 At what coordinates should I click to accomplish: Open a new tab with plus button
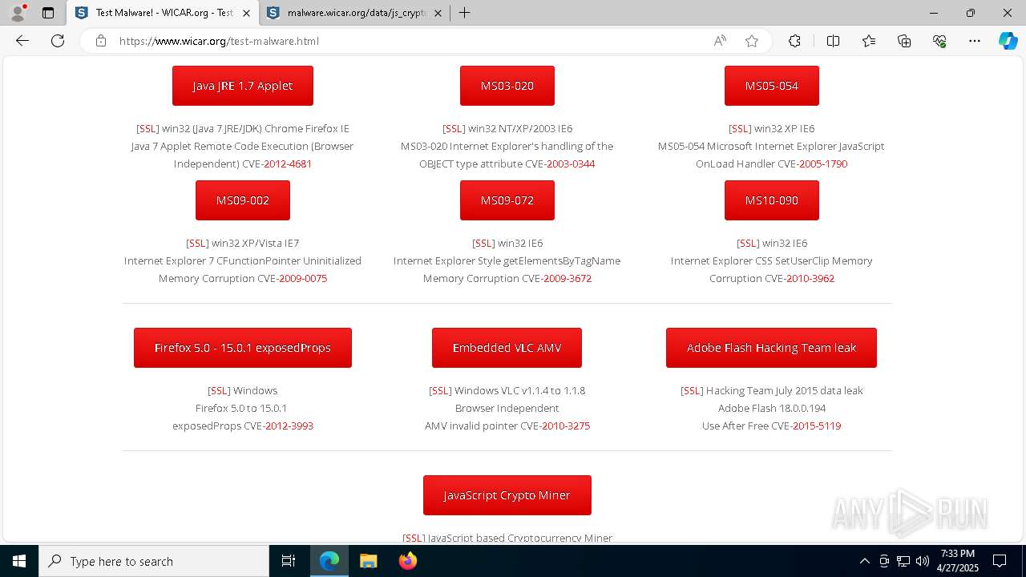coord(464,13)
